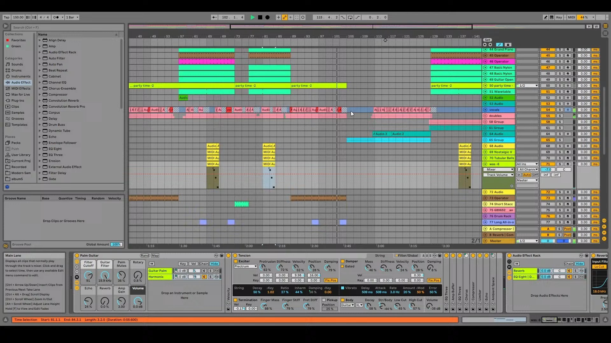Toggle the Draw Mode pencil
Viewport: 611px width, 343px height.
545,17
